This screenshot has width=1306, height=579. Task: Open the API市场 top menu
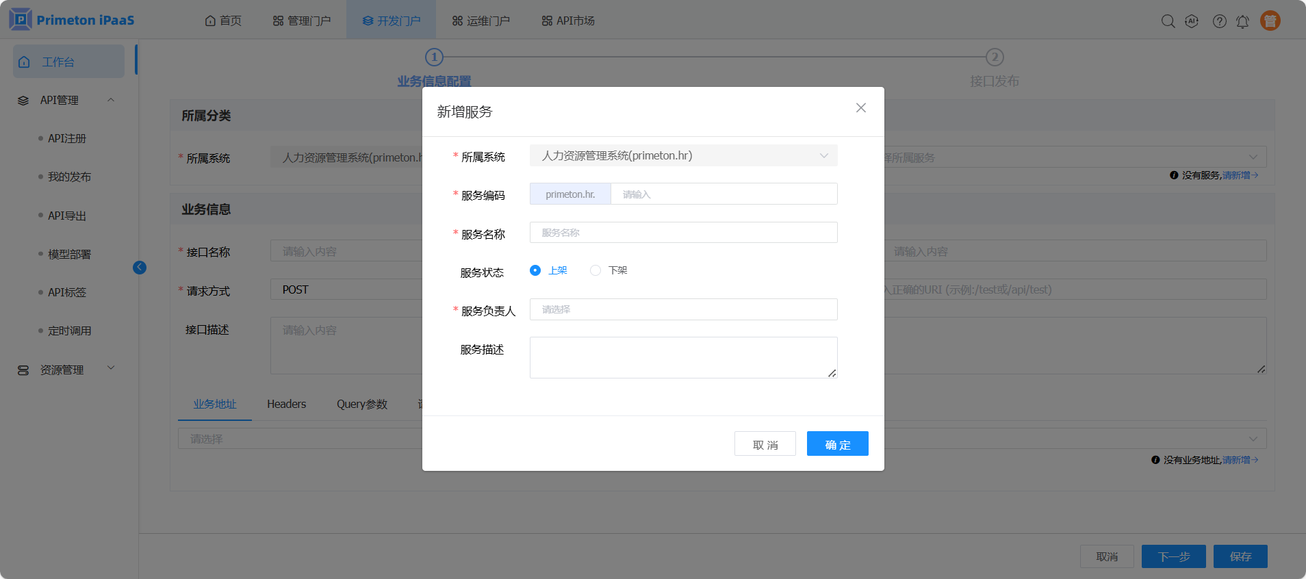568,21
